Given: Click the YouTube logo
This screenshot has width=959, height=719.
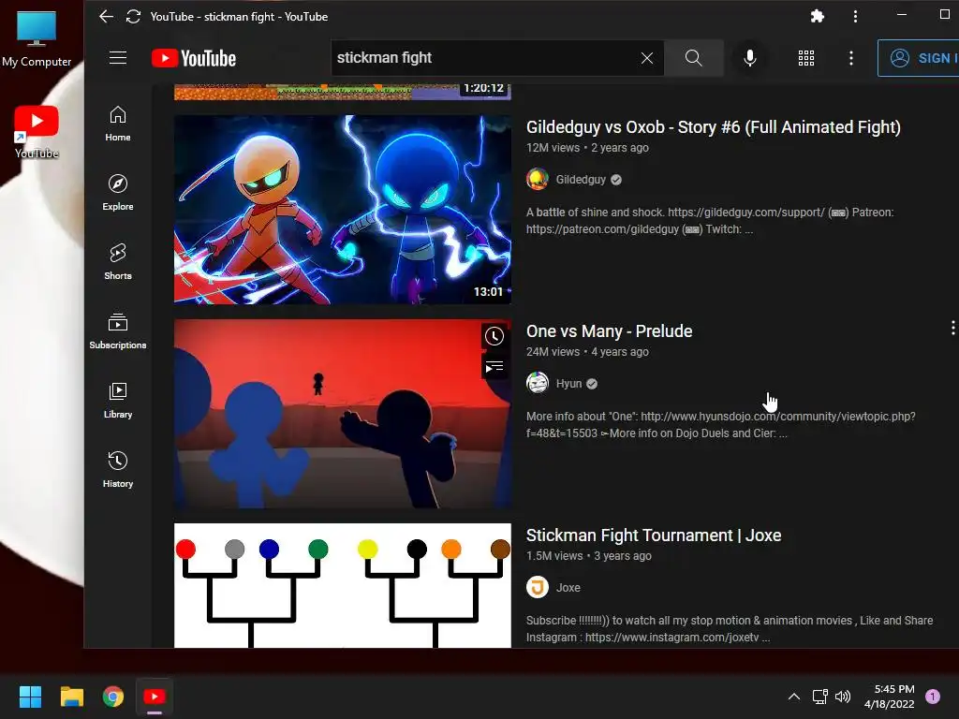Looking at the screenshot, I should click(193, 58).
